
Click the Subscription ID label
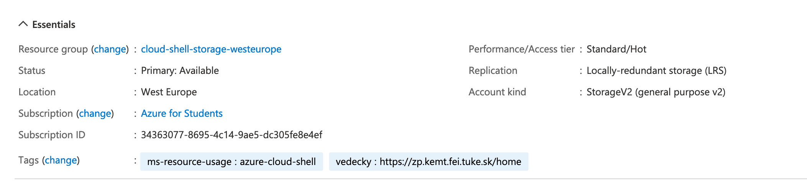click(x=52, y=135)
